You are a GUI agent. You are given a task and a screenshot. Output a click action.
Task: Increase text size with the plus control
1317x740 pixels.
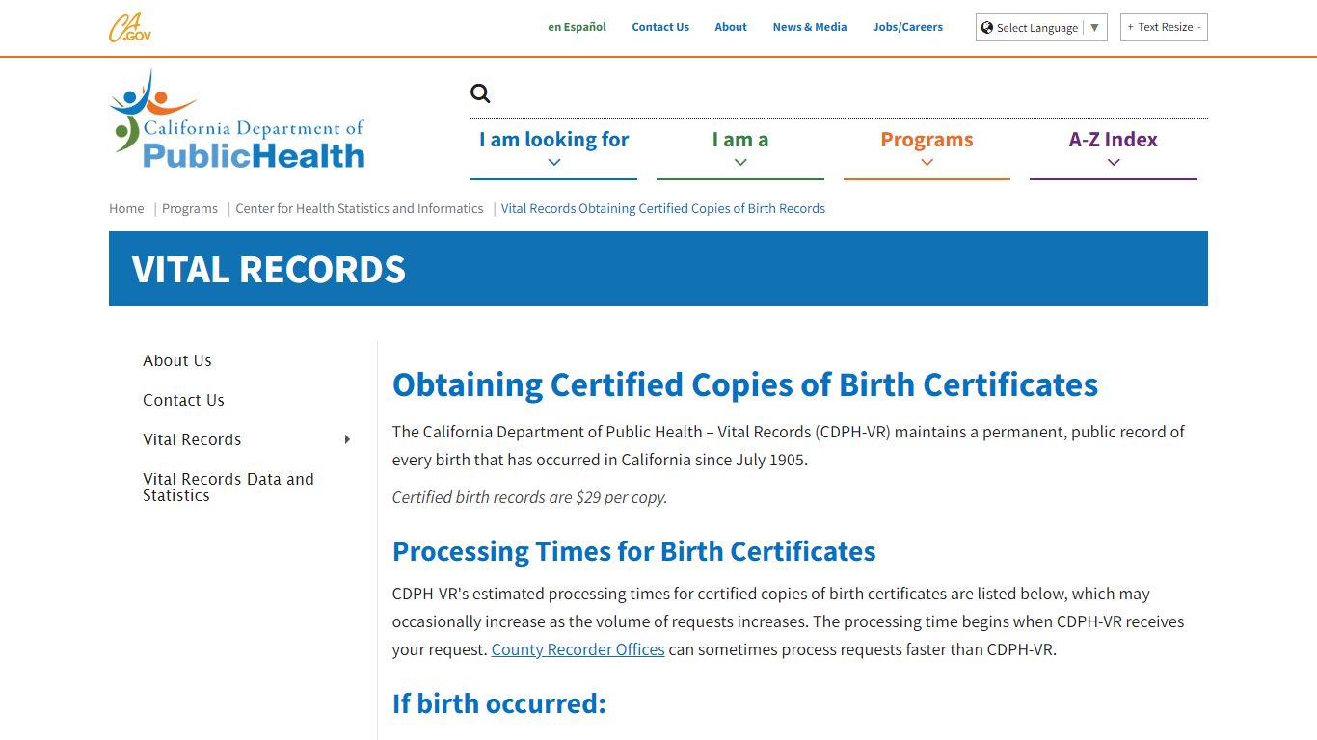(x=1130, y=27)
